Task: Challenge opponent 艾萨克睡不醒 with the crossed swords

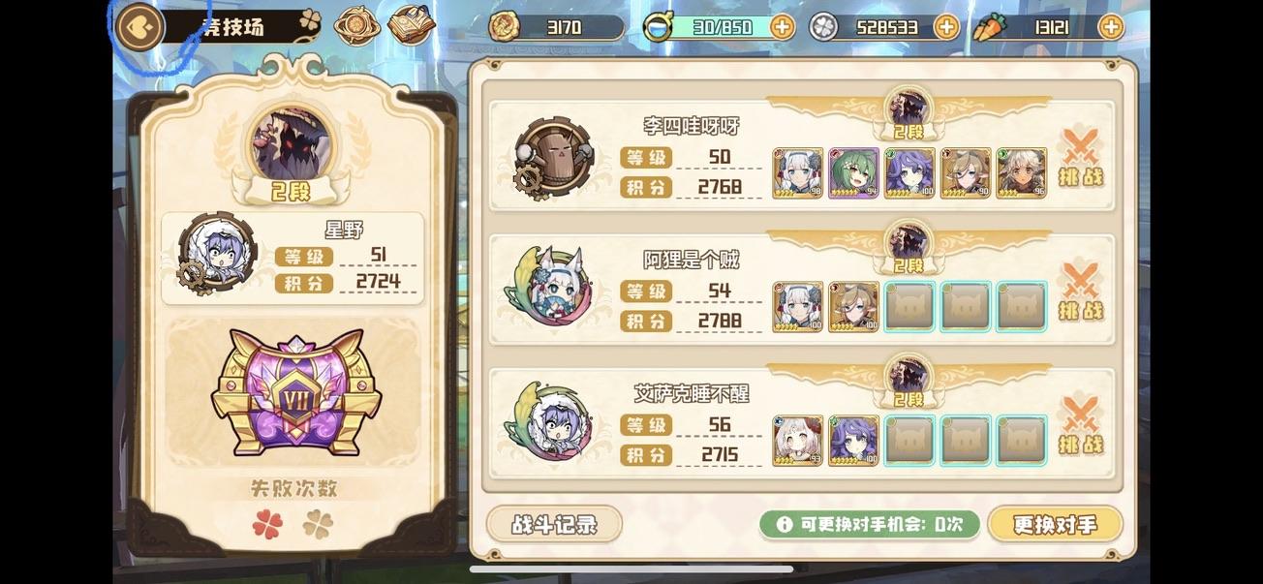Action: point(1081,425)
